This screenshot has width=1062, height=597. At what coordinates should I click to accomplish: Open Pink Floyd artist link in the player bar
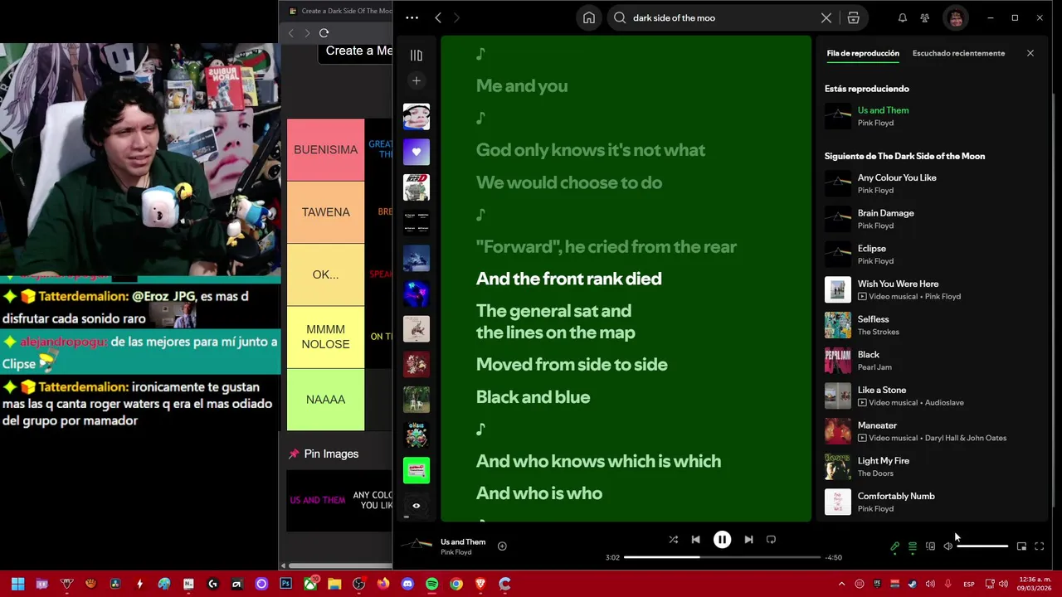tap(456, 552)
